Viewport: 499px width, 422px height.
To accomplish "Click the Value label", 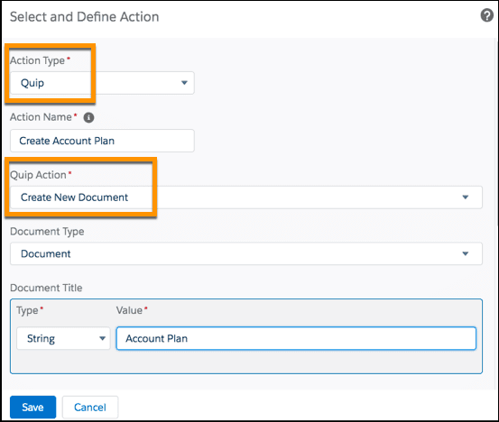I will click(129, 310).
